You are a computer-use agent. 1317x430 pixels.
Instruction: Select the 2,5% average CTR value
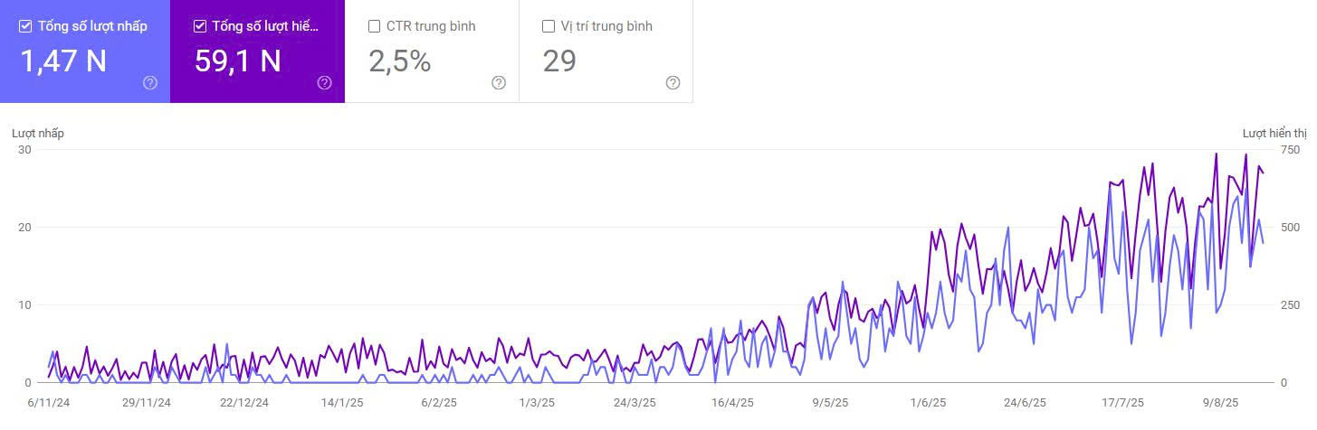399,61
